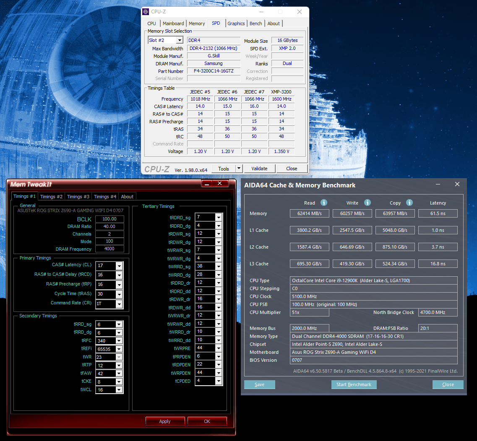
Task: Expand the tREFi dropdown
Action: pyautogui.click(x=119, y=349)
